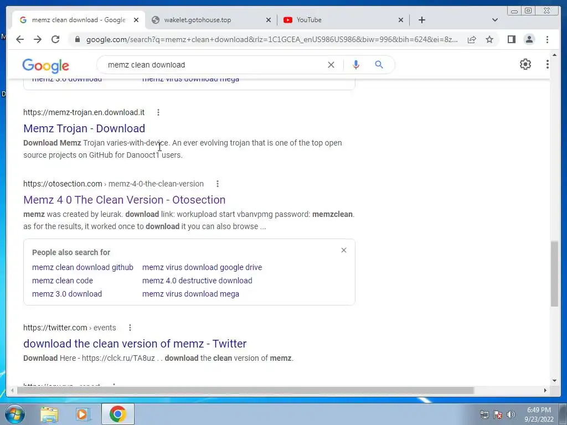Screen dimensions: 567x425
Task: Open the Action Center flag icon
Action: [498, 414]
